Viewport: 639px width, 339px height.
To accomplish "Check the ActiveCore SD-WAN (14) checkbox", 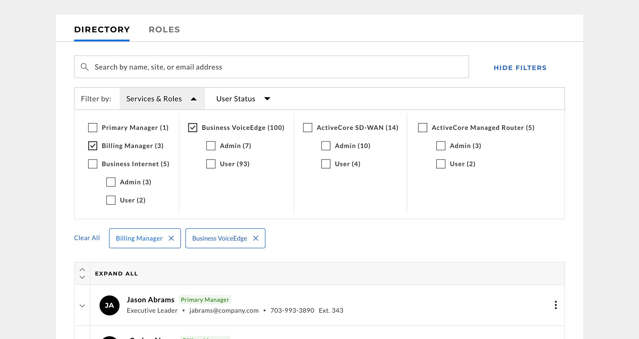I will click(x=308, y=128).
